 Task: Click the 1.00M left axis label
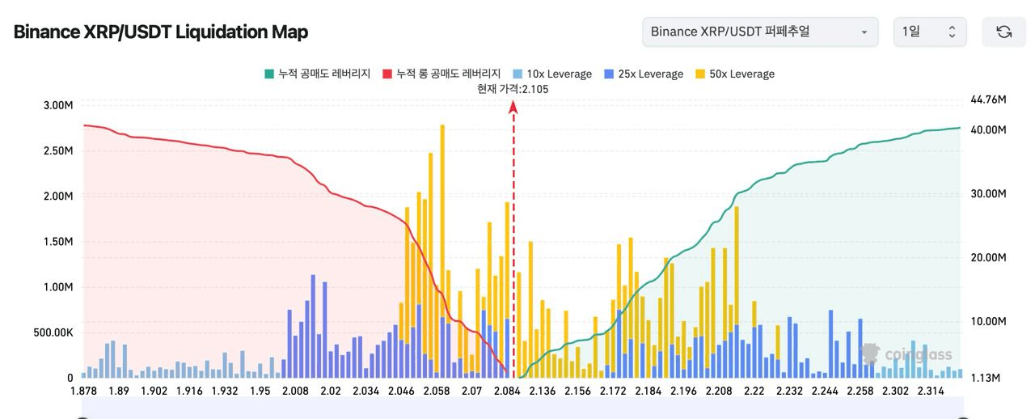(x=58, y=287)
